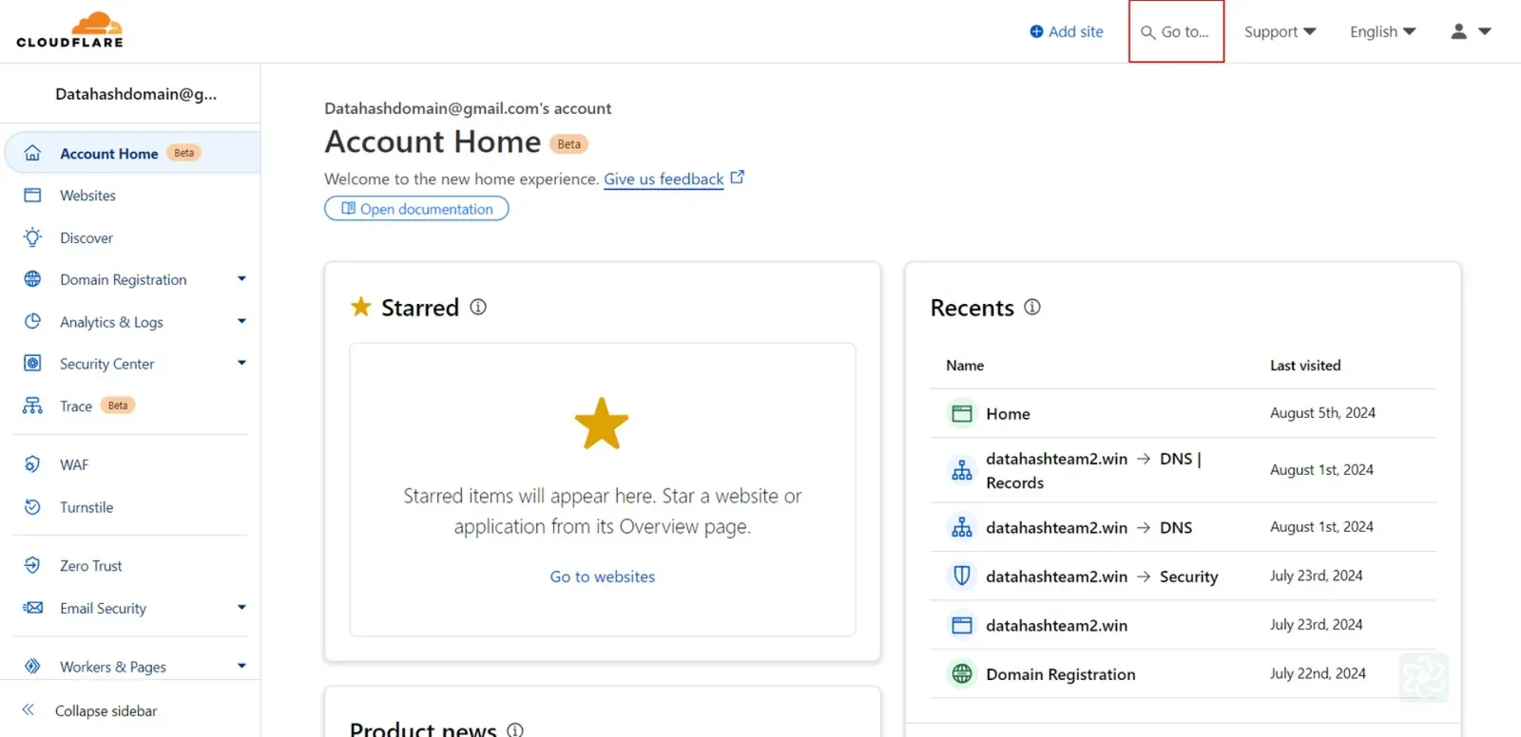This screenshot has width=1521, height=737.
Task: Click the Give us feedback link
Action: pyautogui.click(x=664, y=179)
